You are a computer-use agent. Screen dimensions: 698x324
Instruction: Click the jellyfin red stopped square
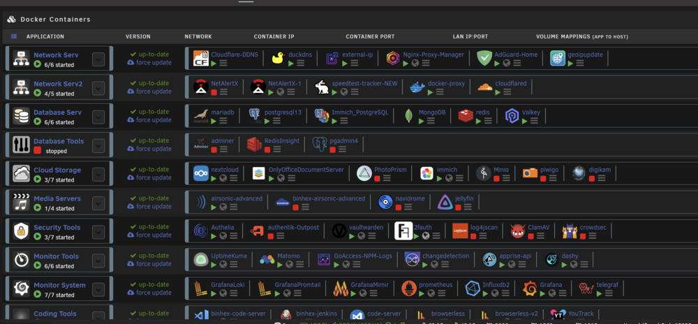tap(458, 207)
